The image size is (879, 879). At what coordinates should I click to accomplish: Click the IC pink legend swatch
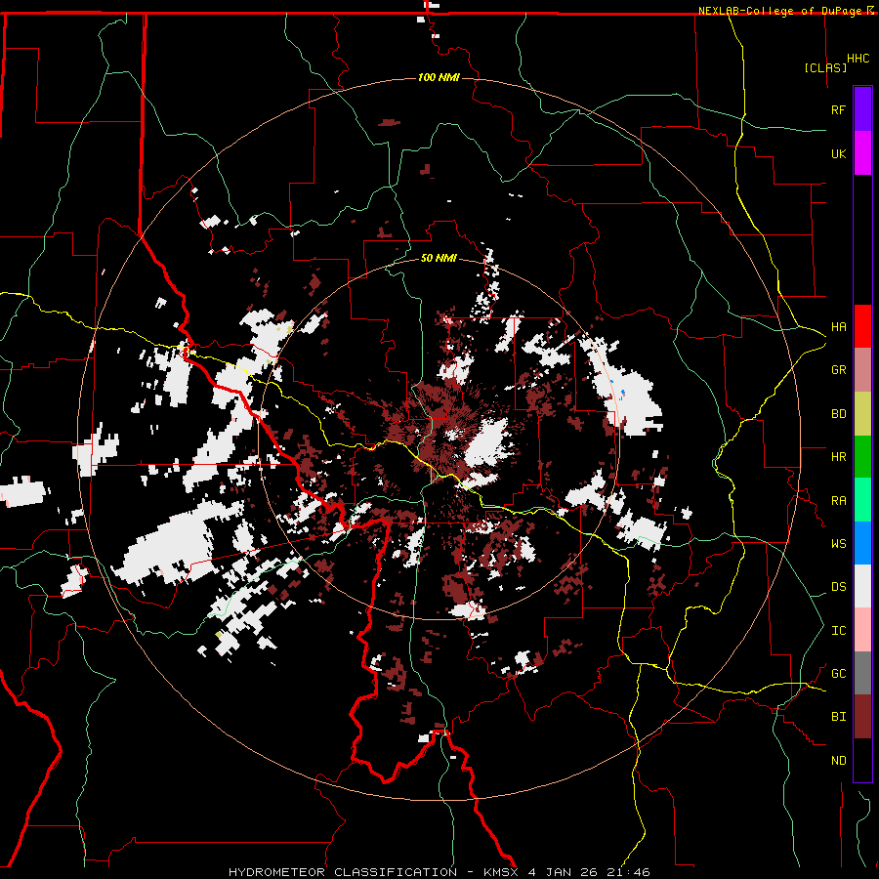click(862, 630)
